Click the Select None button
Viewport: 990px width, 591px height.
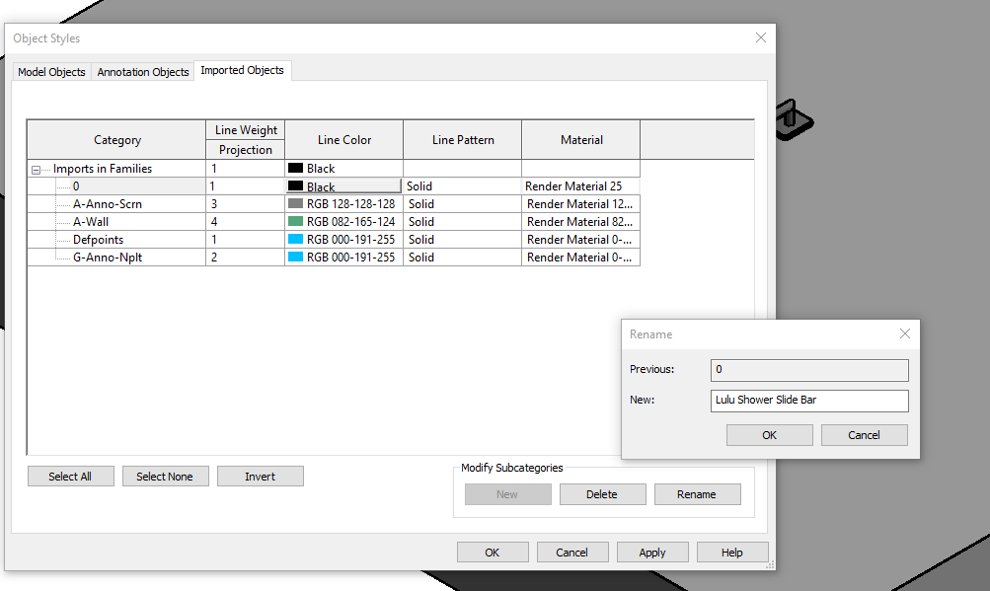[x=166, y=477]
